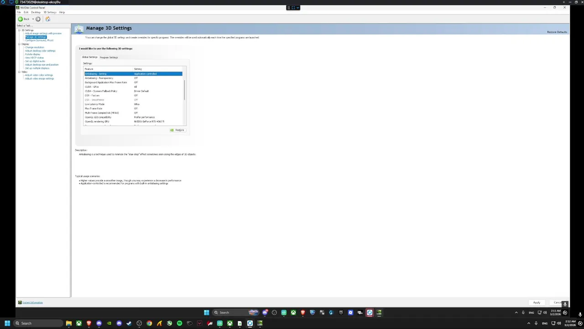
Task: Click the Home icon in NVIDIA toolbar
Action: [x=48, y=19]
